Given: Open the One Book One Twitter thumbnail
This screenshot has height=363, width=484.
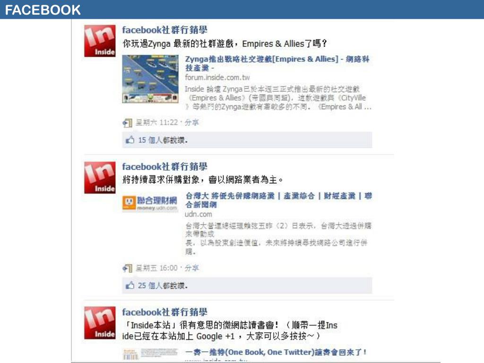Looking at the screenshot, I should 150,354.
